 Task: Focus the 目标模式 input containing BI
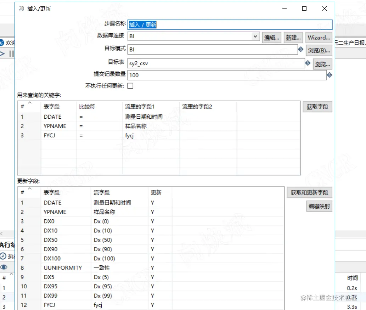[x=213, y=49]
